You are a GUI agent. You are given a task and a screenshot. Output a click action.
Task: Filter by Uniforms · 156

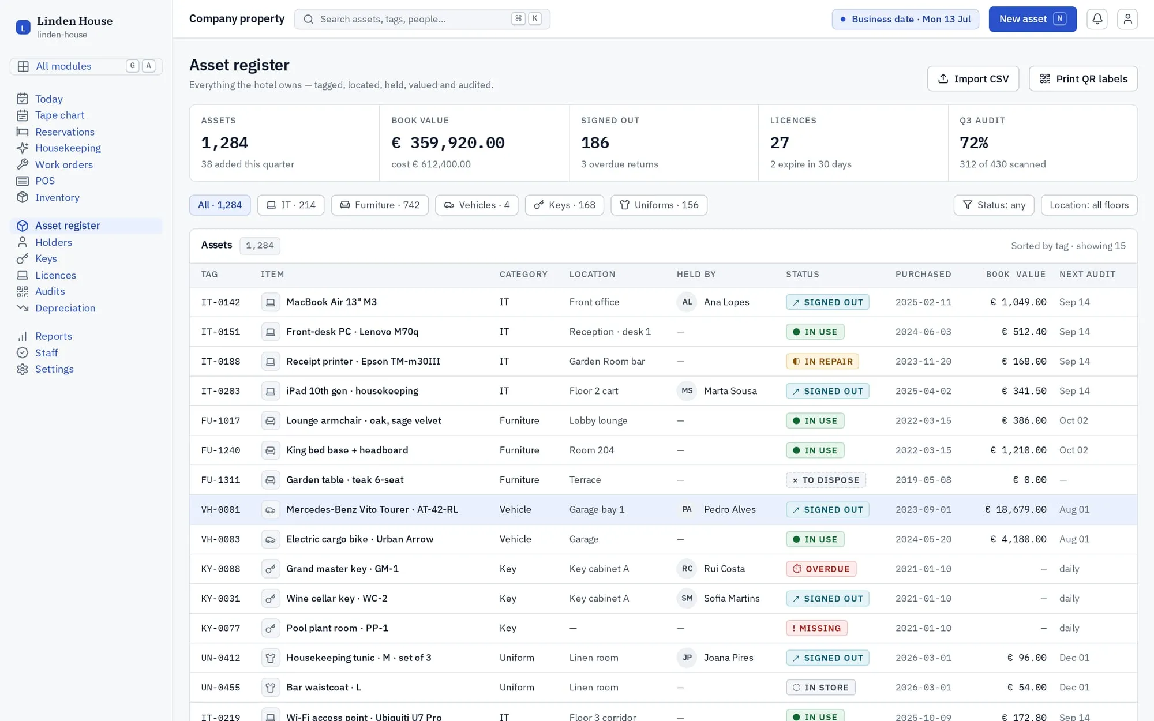[659, 205]
